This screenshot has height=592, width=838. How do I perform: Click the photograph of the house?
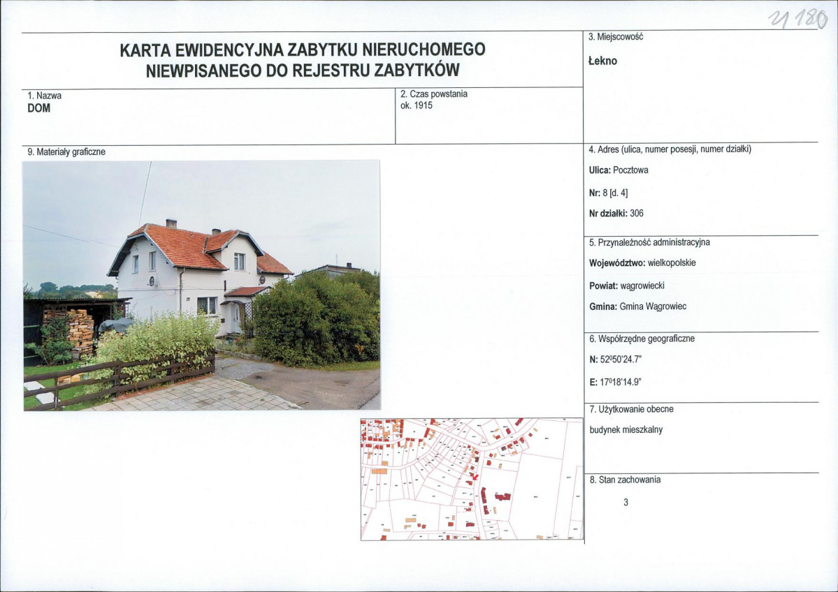coord(201,286)
